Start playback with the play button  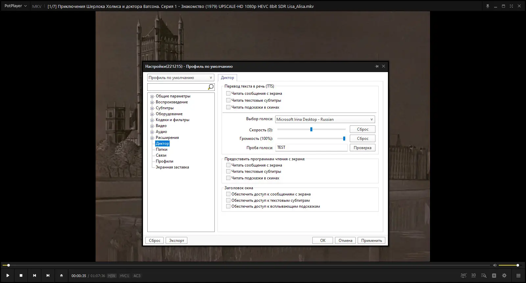(8, 275)
